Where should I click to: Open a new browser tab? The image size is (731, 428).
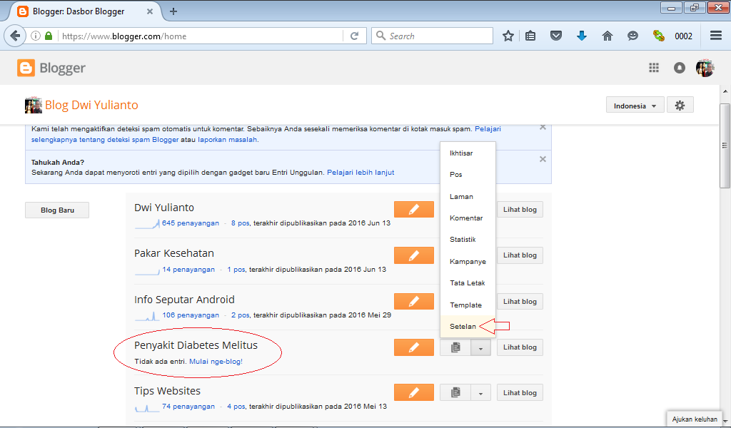click(x=173, y=11)
